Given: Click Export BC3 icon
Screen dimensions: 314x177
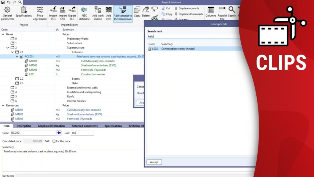Looking at the screenshot, I should click(x=72, y=13).
